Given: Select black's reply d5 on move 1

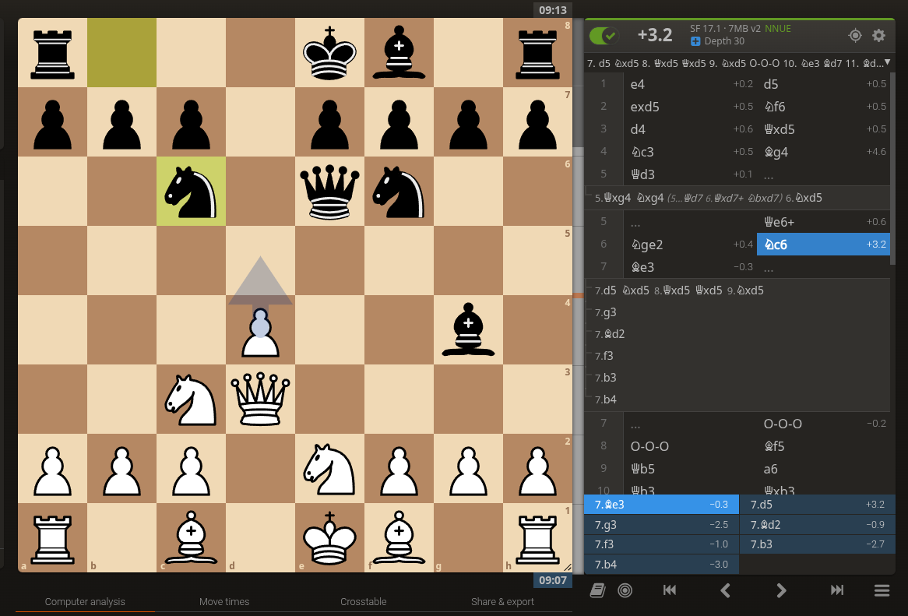Looking at the screenshot, I should tap(823, 84).
